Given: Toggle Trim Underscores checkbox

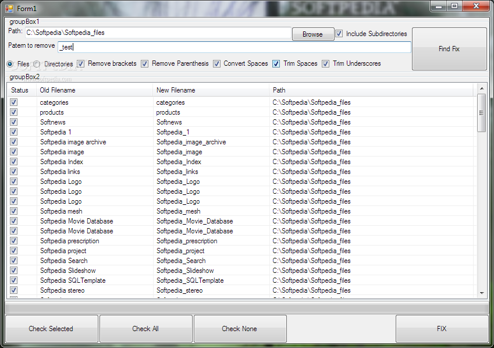Looking at the screenshot, I should click(325, 63).
